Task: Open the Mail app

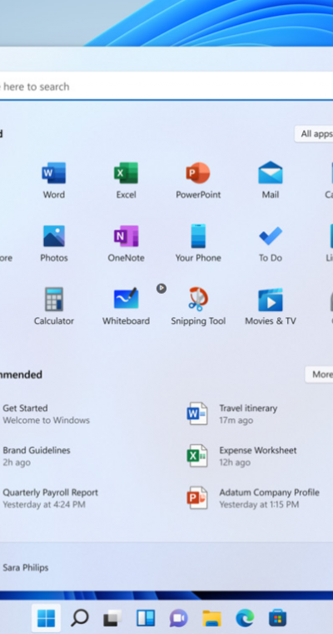Action: [271, 180]
